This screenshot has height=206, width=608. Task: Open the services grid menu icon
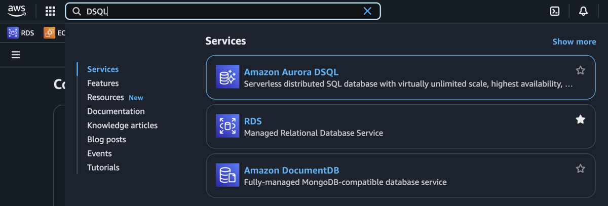50,11
